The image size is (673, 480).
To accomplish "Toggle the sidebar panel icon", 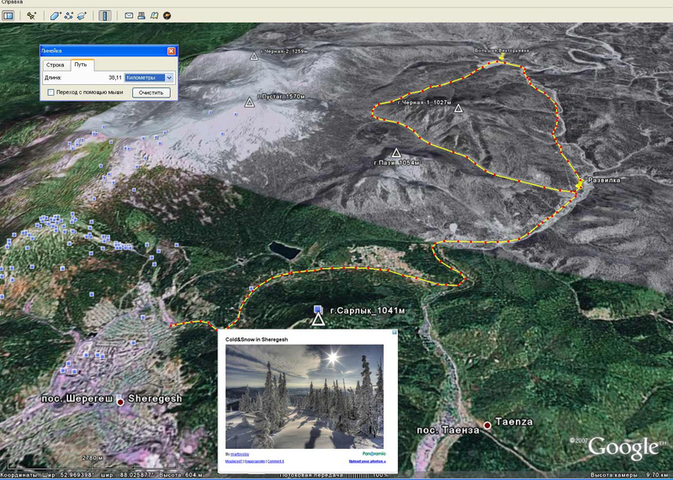I will click(x=8, y=15).
